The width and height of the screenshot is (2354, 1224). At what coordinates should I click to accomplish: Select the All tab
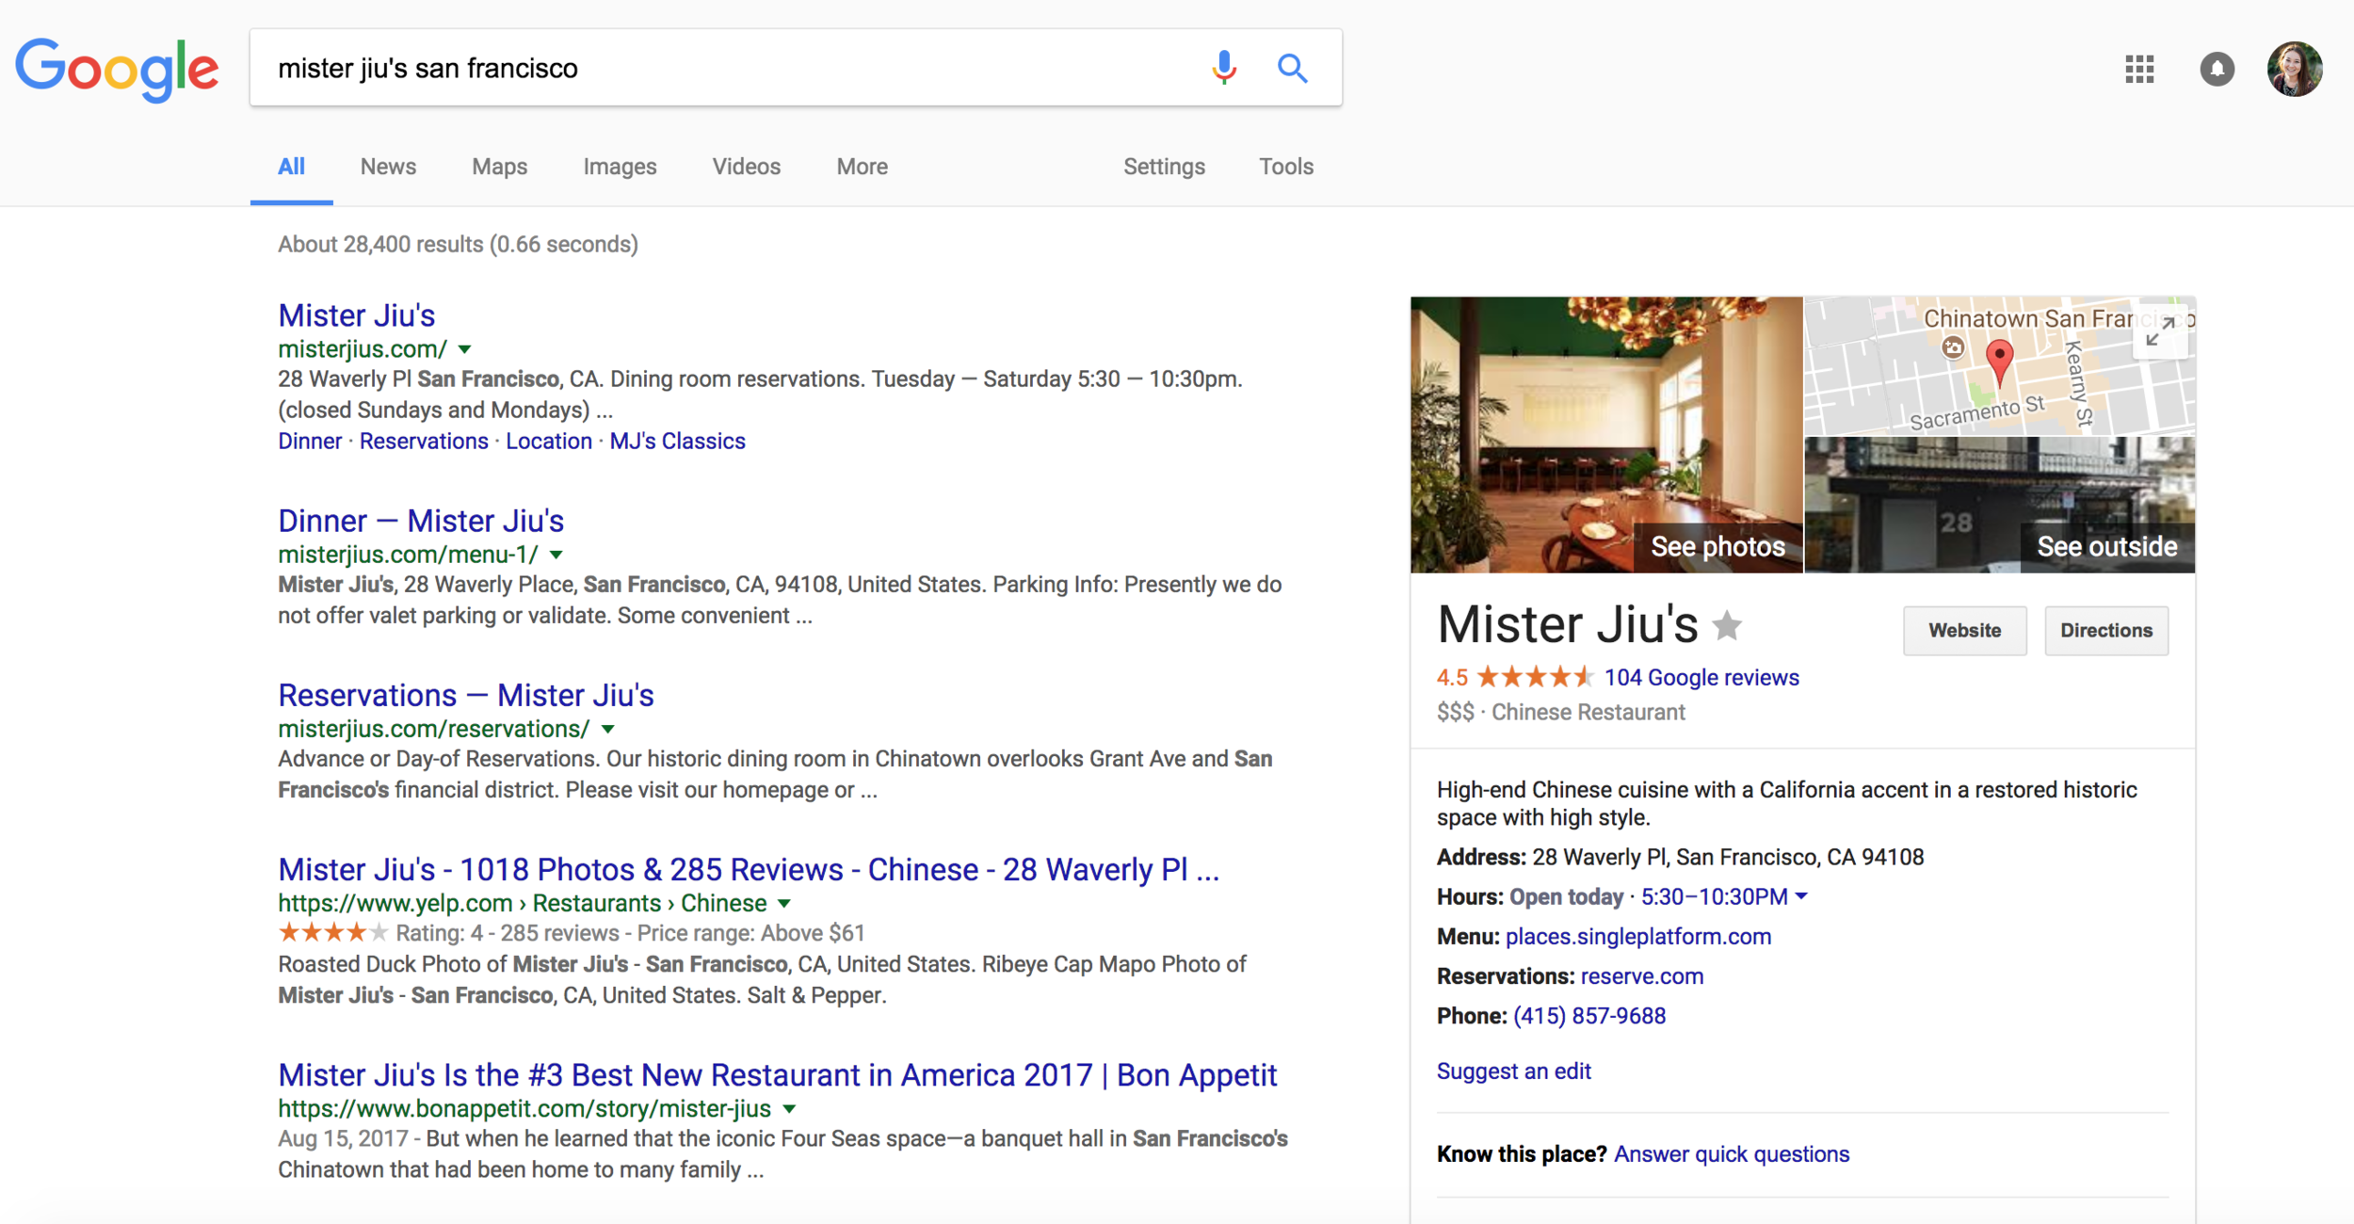(x=291, y=167)
